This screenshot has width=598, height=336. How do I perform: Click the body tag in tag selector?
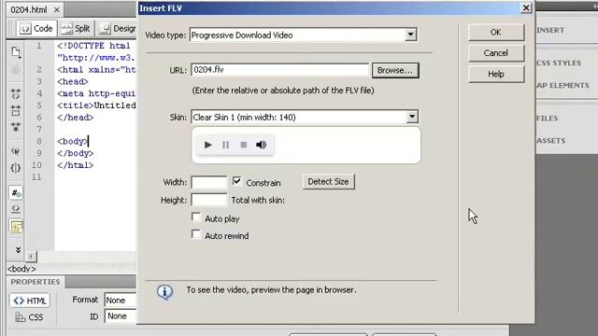21,269
